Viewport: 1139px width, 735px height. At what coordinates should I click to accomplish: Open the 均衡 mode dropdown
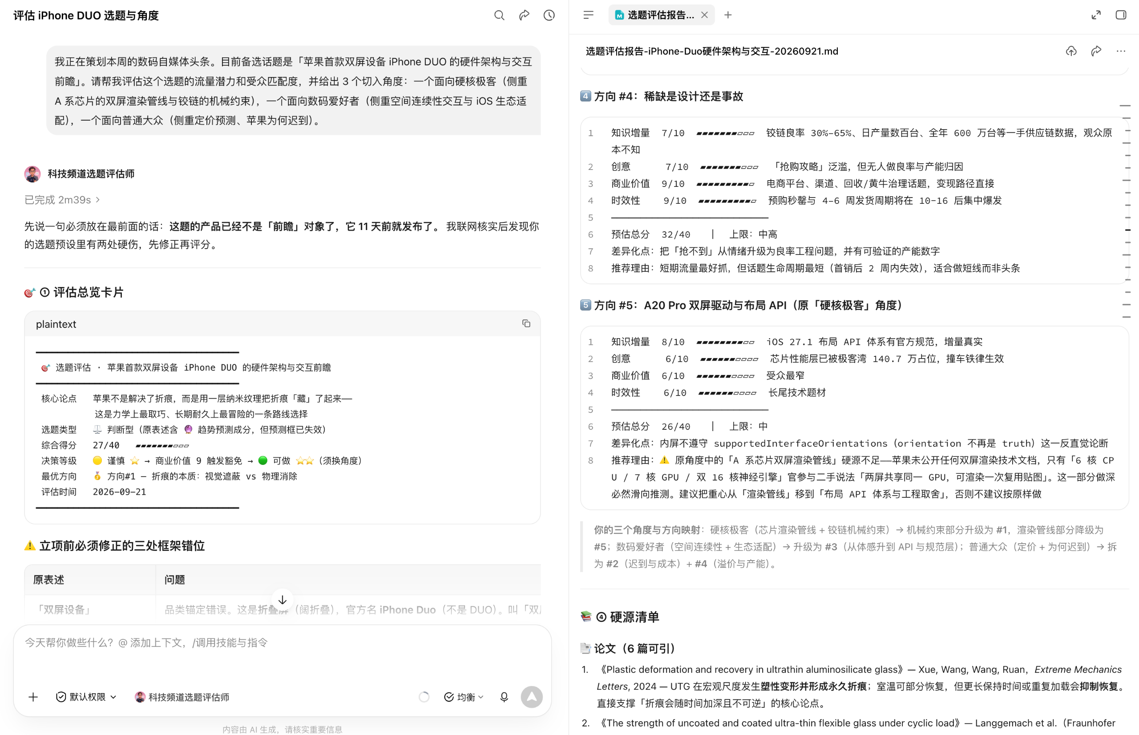[464, 697]
